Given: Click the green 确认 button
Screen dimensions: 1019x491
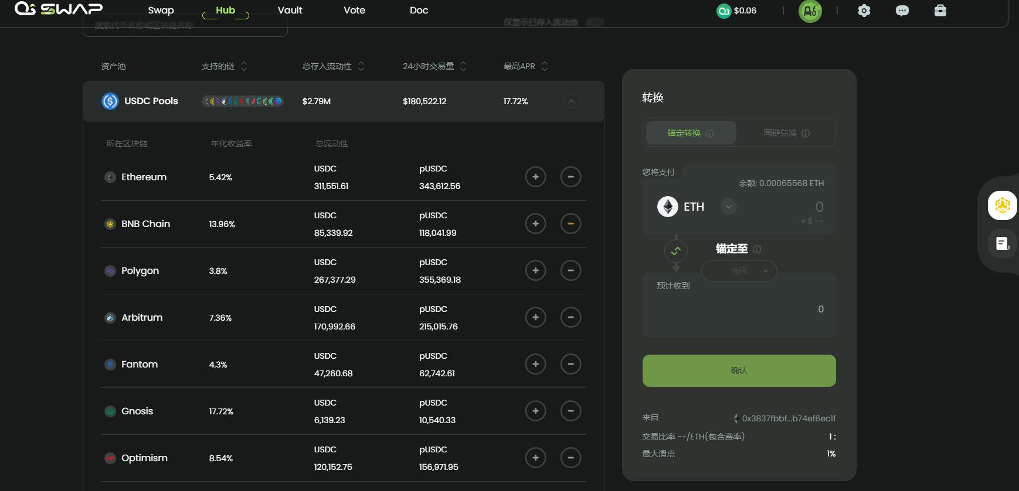Looking at the screenshot, I should coord(739,370).
